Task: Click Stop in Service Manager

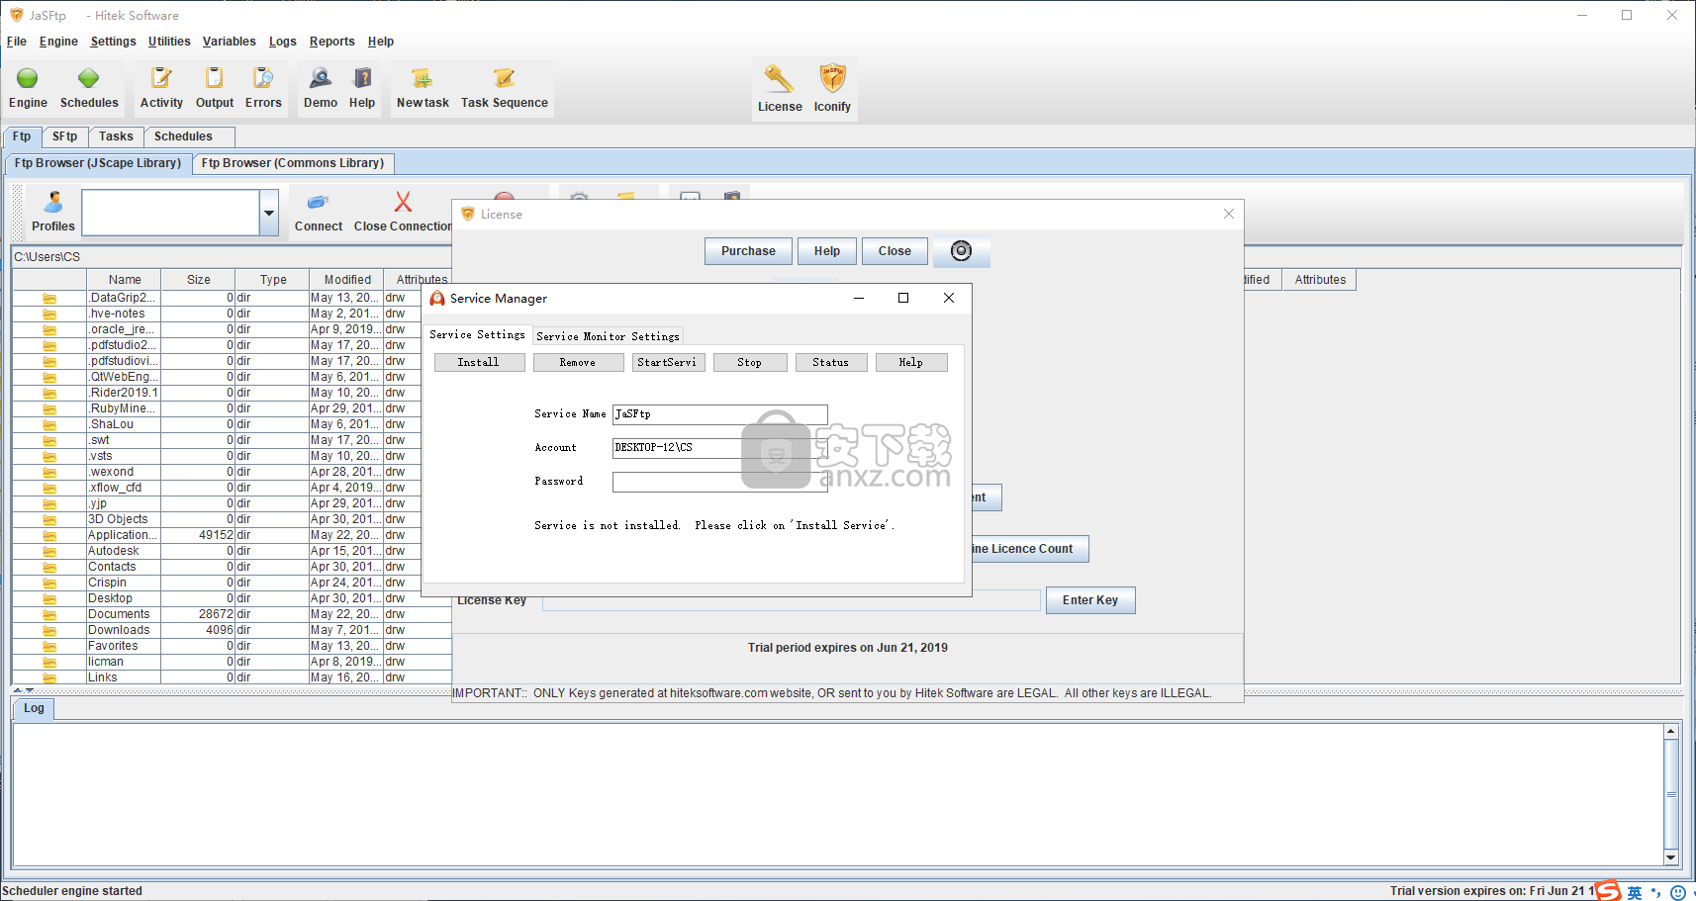Action: coord(750,363)
